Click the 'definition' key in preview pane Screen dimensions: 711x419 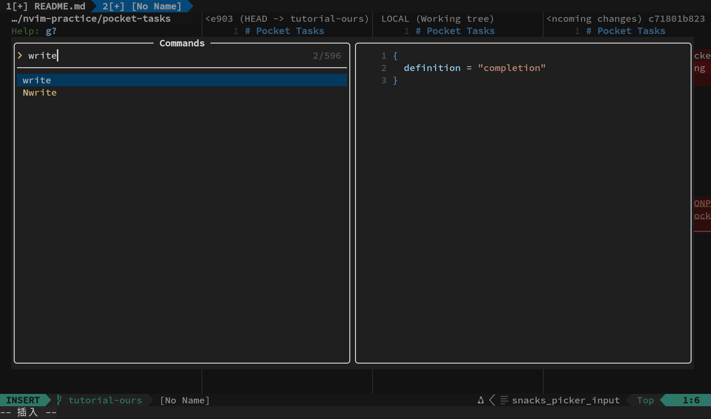click(432, 68)
